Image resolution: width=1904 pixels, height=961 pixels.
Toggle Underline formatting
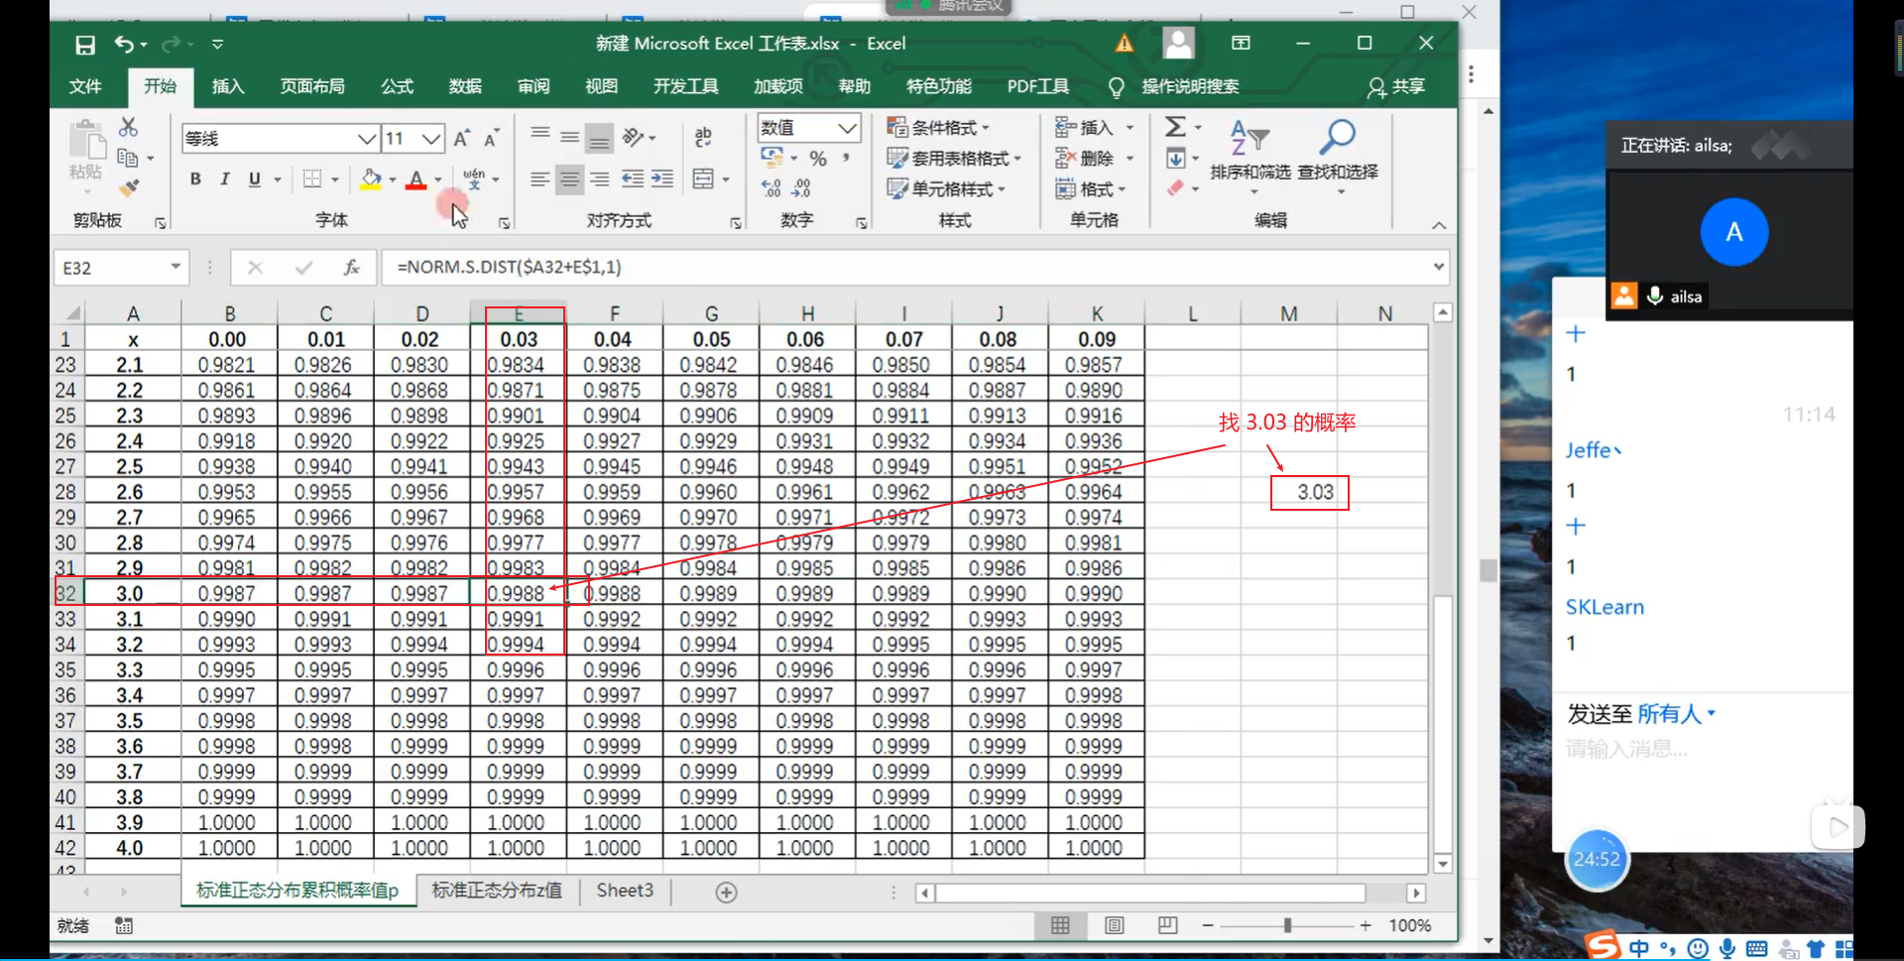pos(255,179)
